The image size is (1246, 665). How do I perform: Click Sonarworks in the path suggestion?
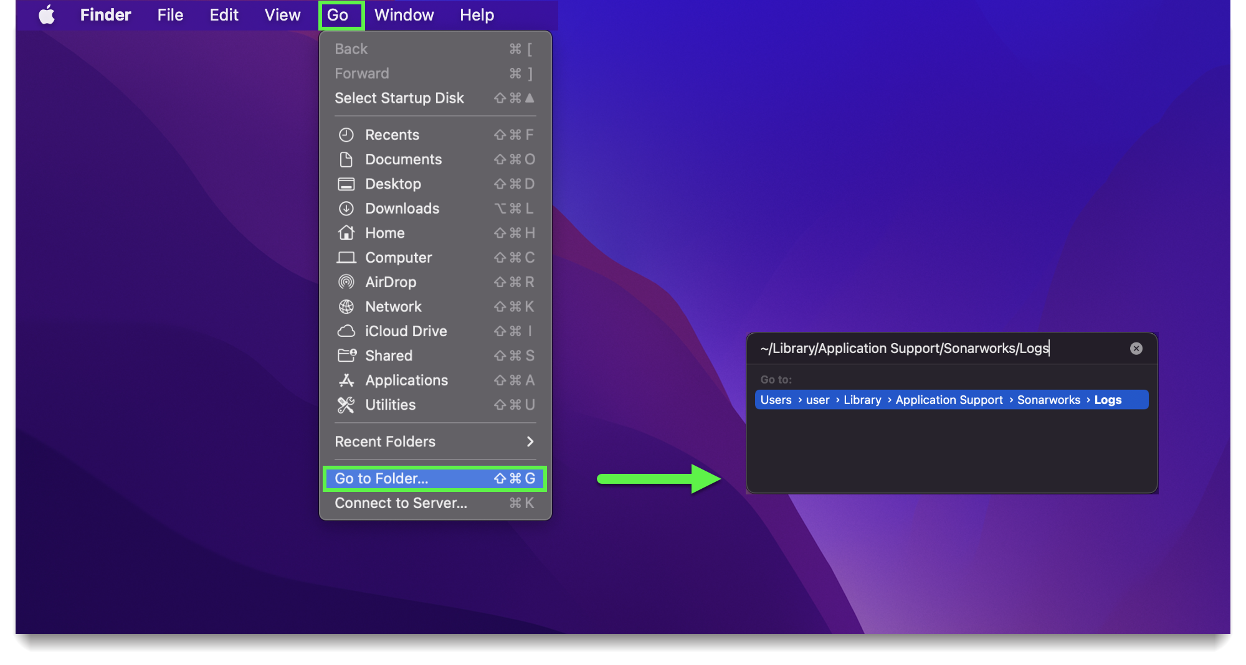[1049, 400]
